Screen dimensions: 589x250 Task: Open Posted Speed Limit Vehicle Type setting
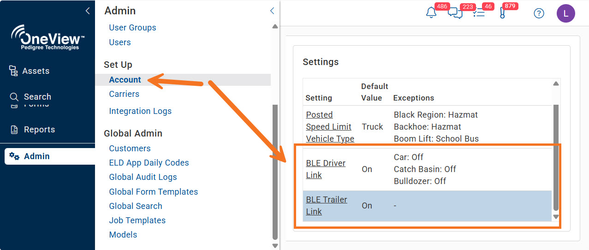pos(330,127)
